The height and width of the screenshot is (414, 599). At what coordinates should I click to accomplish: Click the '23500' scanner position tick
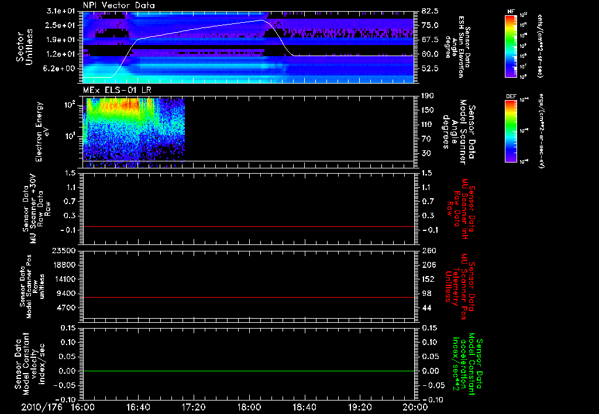(x=63, y=250)
